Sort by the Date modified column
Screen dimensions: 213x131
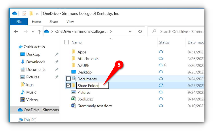point(196,42)
